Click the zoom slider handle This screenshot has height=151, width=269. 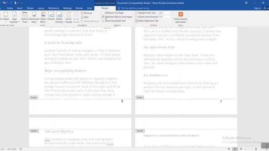click(256, 149)
